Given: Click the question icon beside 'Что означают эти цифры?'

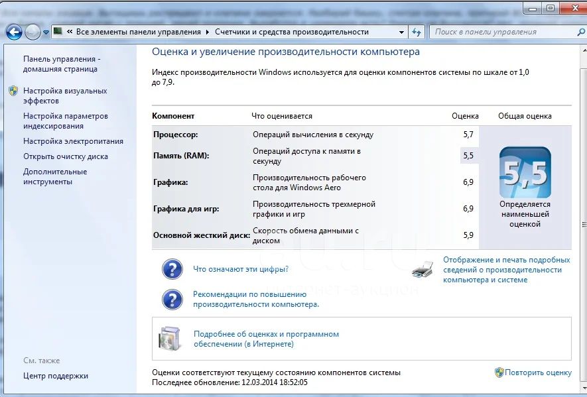Looking at the screenshot, I should (172, 269).
